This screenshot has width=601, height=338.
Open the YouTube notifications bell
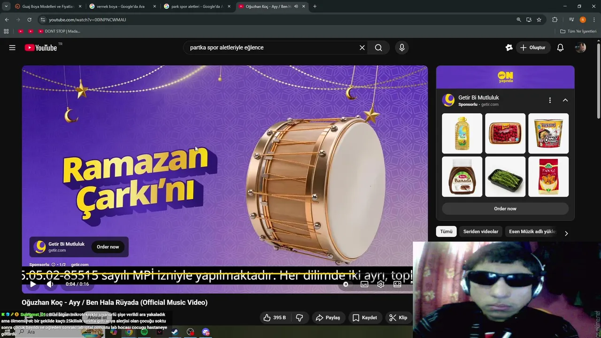coord(560,47)
